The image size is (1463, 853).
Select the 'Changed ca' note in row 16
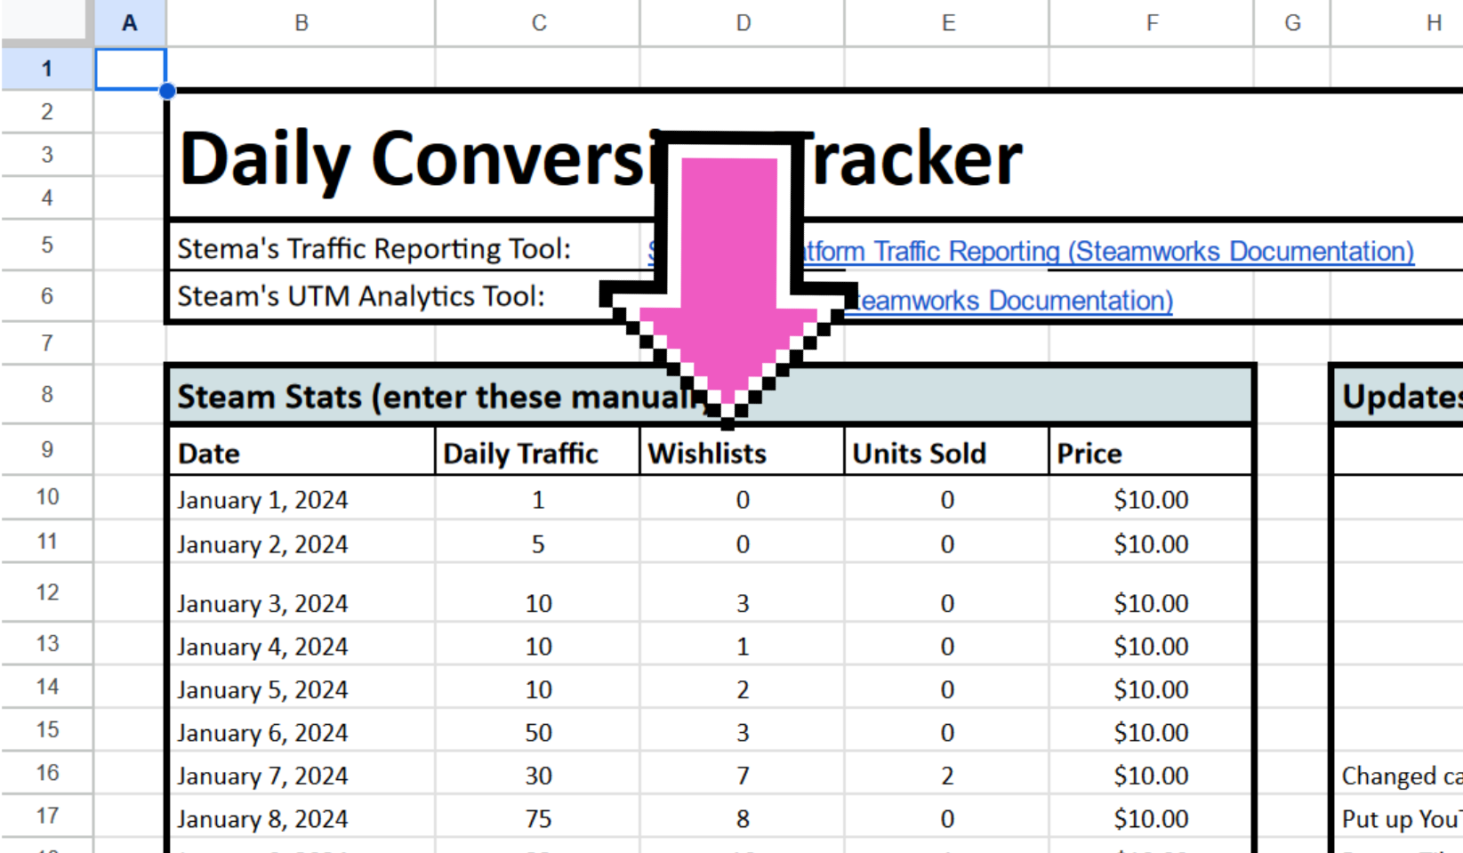(x=1399, y=775)
